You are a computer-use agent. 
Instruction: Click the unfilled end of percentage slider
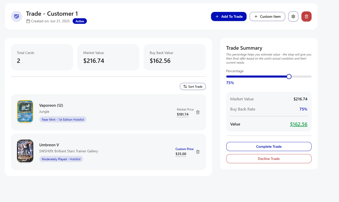pyautogui.click(x=301, y=77)
